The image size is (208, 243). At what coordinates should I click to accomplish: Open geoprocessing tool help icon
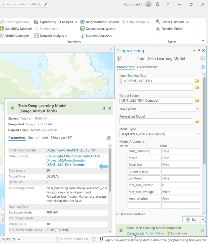[x=202, y=67]
